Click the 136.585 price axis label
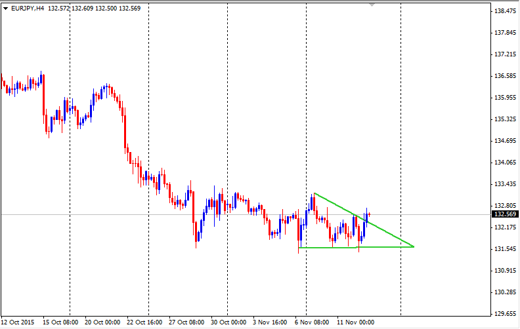Image resolution: width=520 pixels, height=329 pixels. click(505, 76)
